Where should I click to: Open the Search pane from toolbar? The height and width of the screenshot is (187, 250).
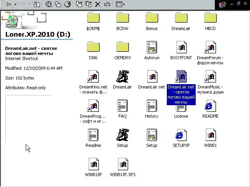[48, 4]
